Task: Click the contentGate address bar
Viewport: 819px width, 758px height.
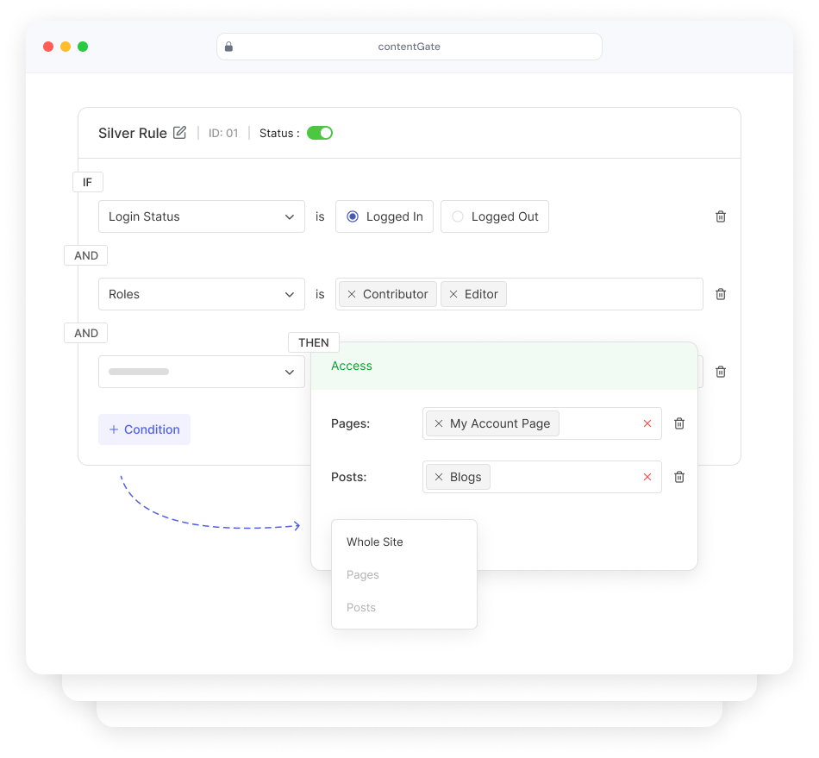Action: tap(409, 47)
